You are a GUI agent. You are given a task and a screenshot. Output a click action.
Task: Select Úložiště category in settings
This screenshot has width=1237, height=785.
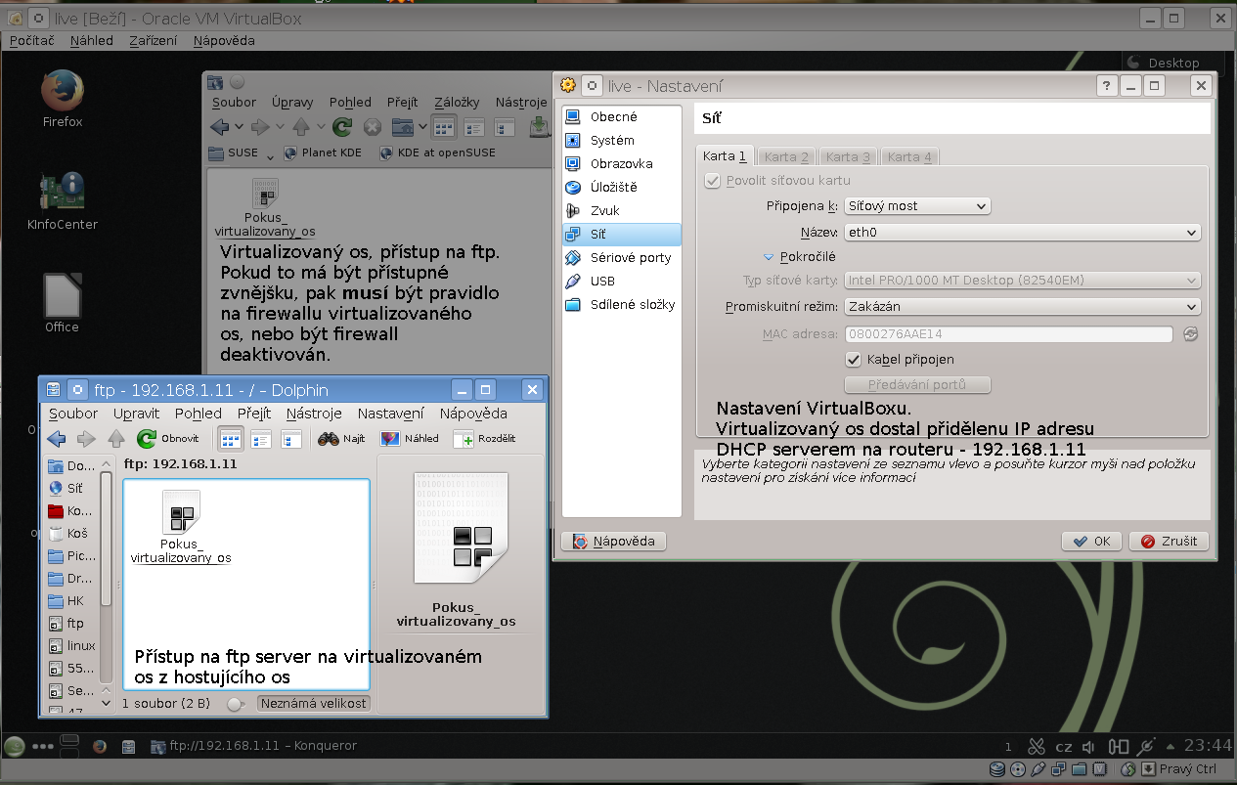[x=622, y=188]
